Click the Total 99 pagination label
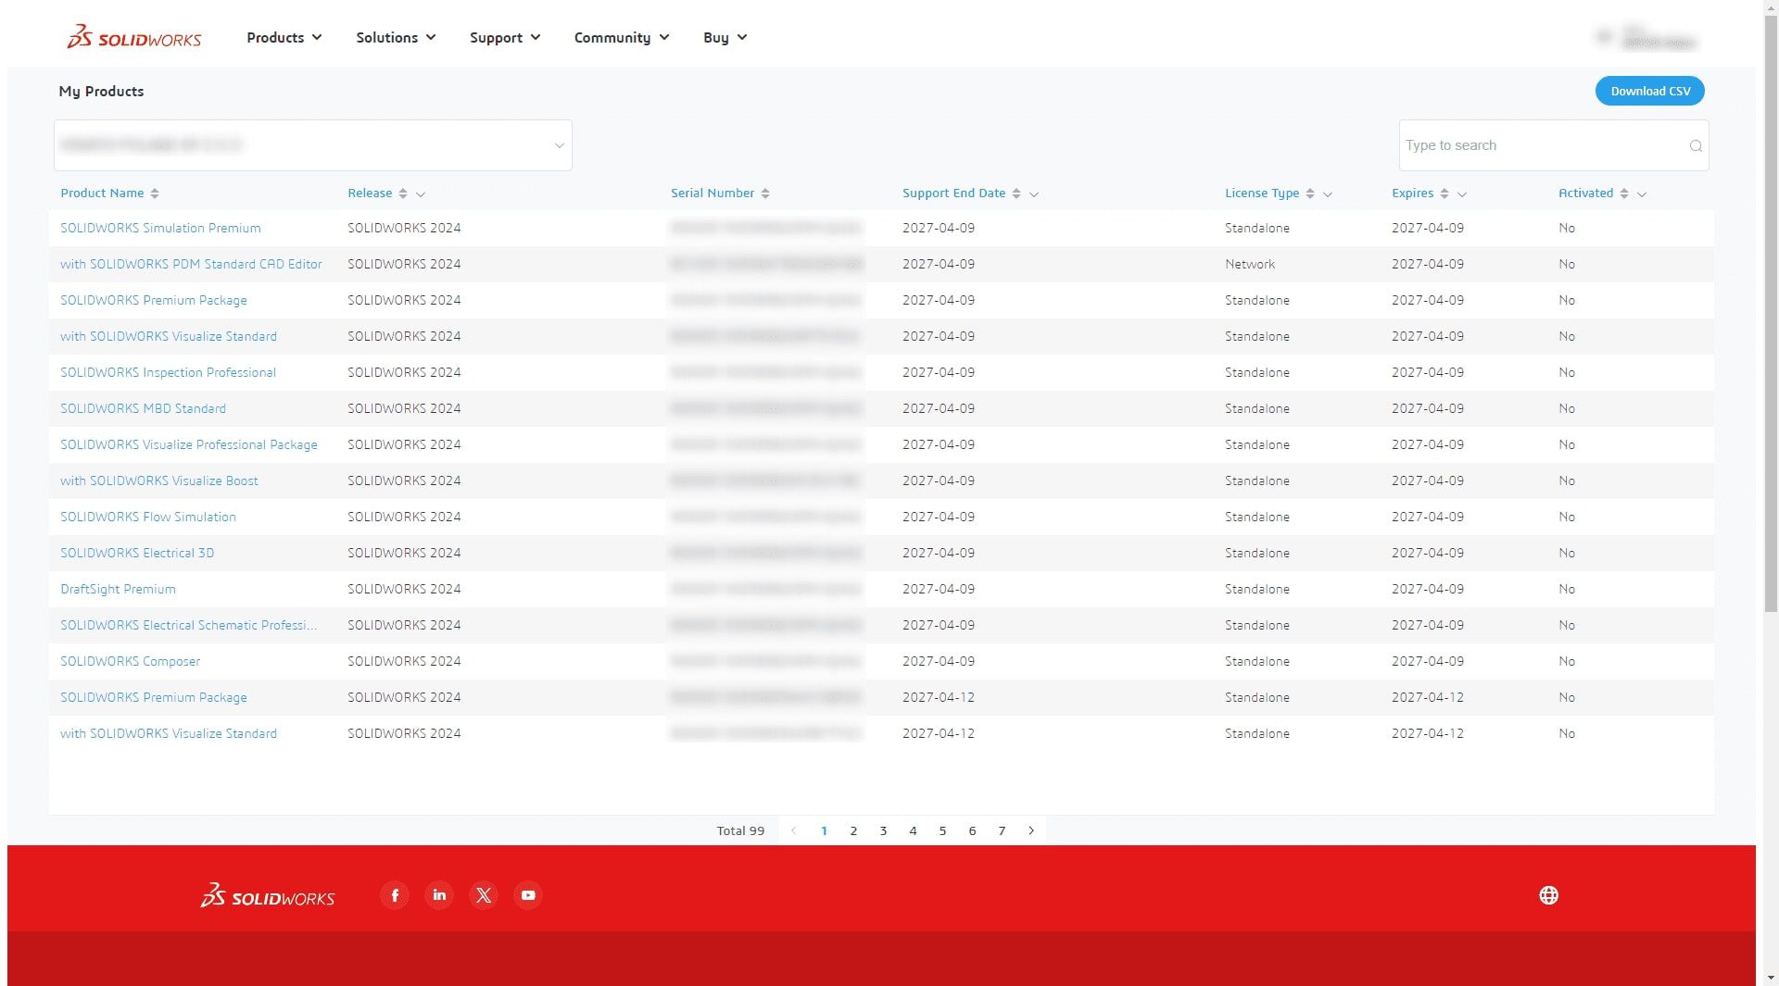 click(740, 830)
